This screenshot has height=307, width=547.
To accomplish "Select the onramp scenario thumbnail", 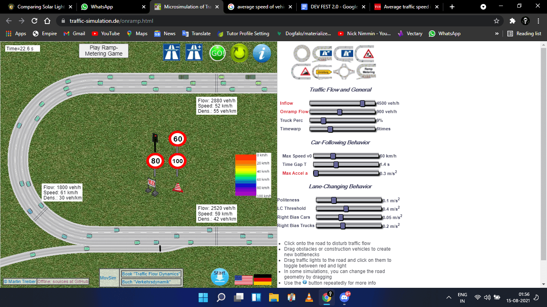I will point(322,54).
